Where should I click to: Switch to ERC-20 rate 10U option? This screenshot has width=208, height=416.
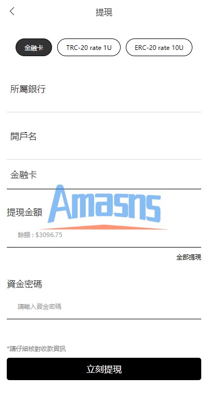click(159, 47)
